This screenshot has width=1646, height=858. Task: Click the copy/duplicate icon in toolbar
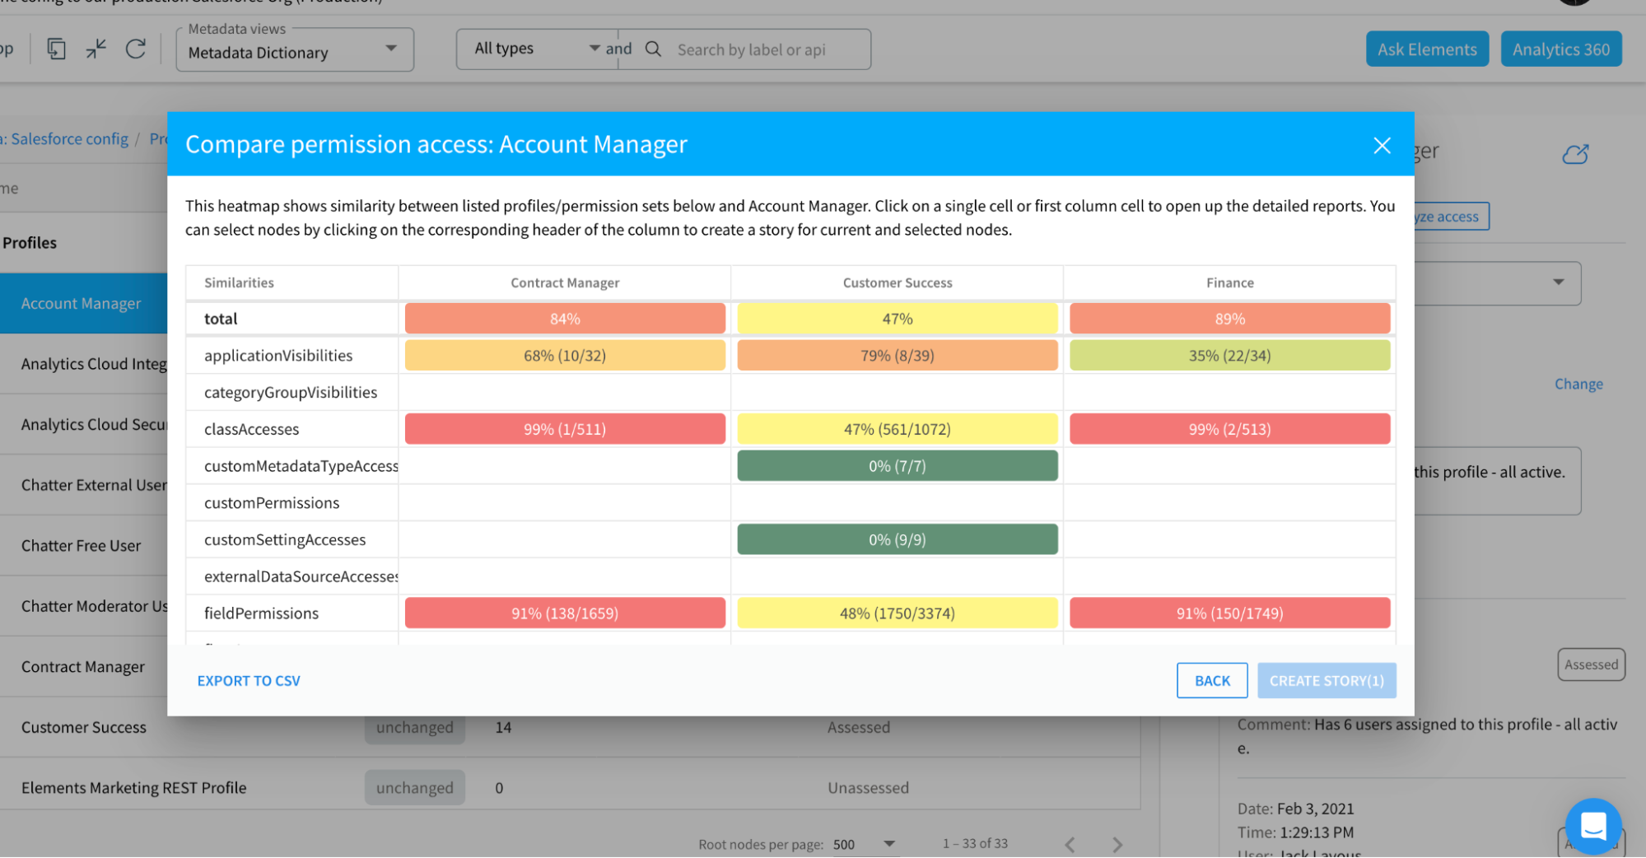pos(56,49)
